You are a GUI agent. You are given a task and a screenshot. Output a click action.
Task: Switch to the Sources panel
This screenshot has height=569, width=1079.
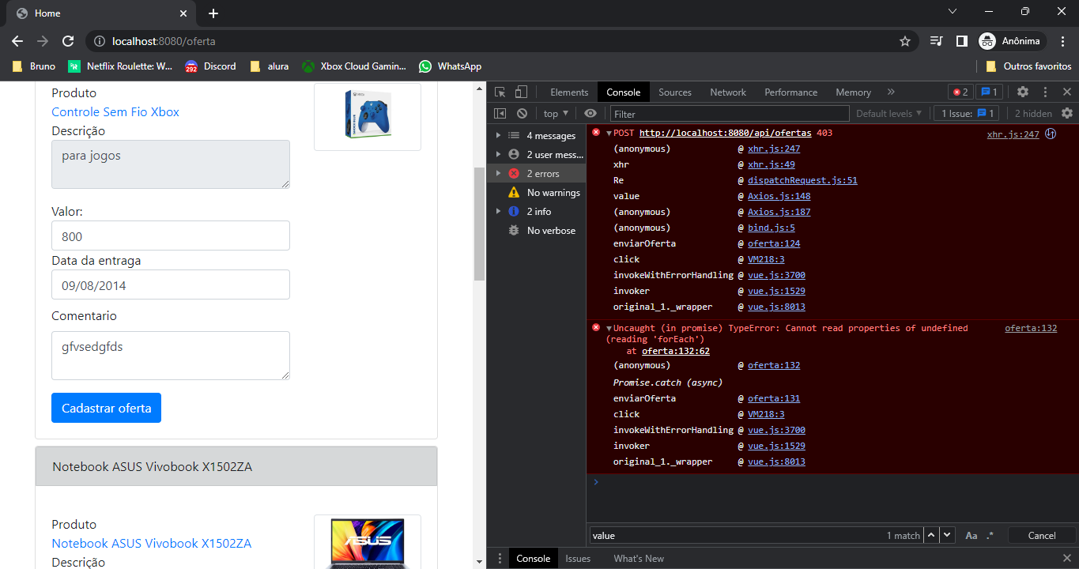click(x=675, y=92)
